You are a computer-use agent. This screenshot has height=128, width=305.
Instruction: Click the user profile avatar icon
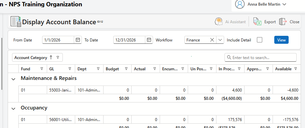[x=240, y=4]
